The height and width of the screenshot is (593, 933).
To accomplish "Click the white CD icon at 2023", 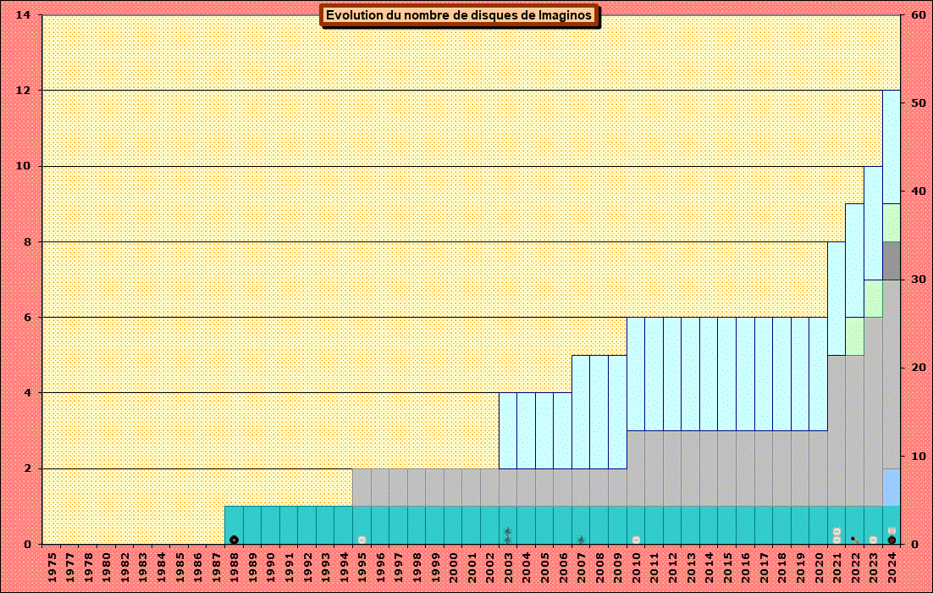I will [873, 540].
